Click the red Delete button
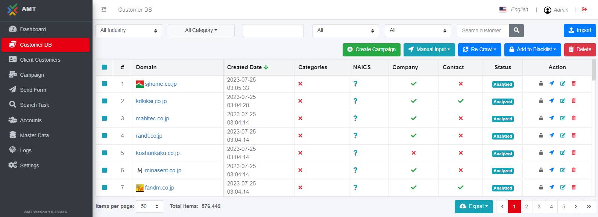Viewport: 598px width, 217px height. tap(580, 50)
